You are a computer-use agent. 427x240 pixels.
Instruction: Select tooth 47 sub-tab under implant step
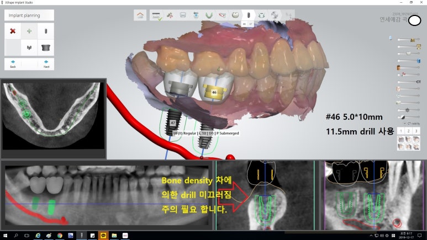pos(251,24)
